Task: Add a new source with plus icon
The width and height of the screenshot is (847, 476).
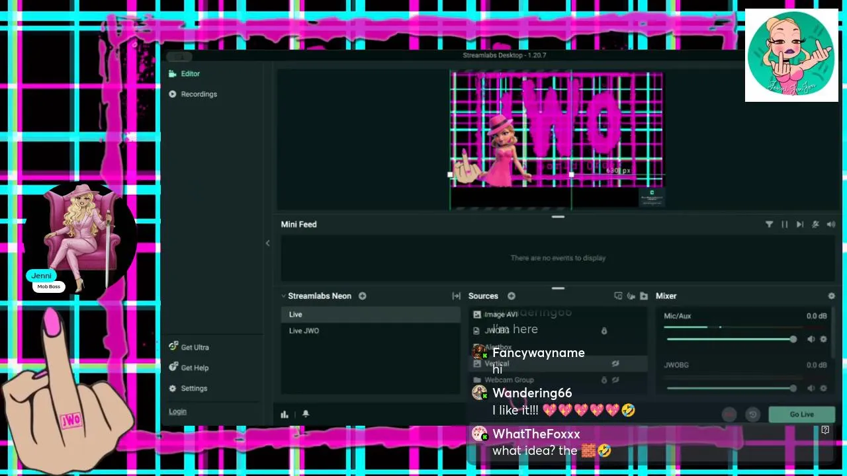Action: coord(512,296)
